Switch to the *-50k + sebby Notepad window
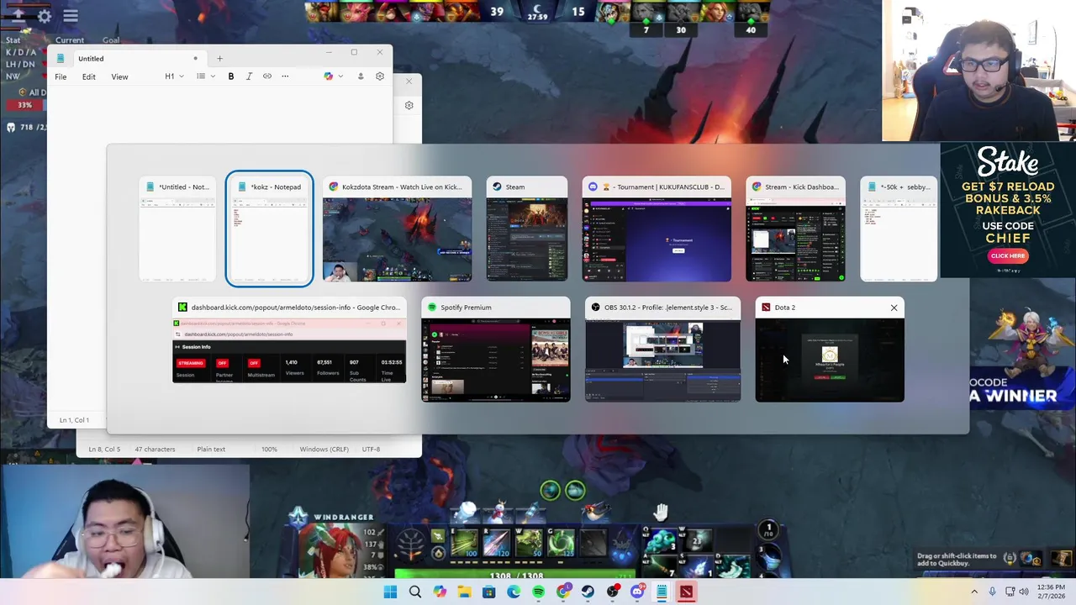This screenshot has height=605, width=1076. pos(899,229)
